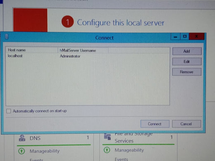This screenshot has width=215, height=161.
Task: Enable Automatically connect on start-up checkbox
Action: tap(9, 111)
